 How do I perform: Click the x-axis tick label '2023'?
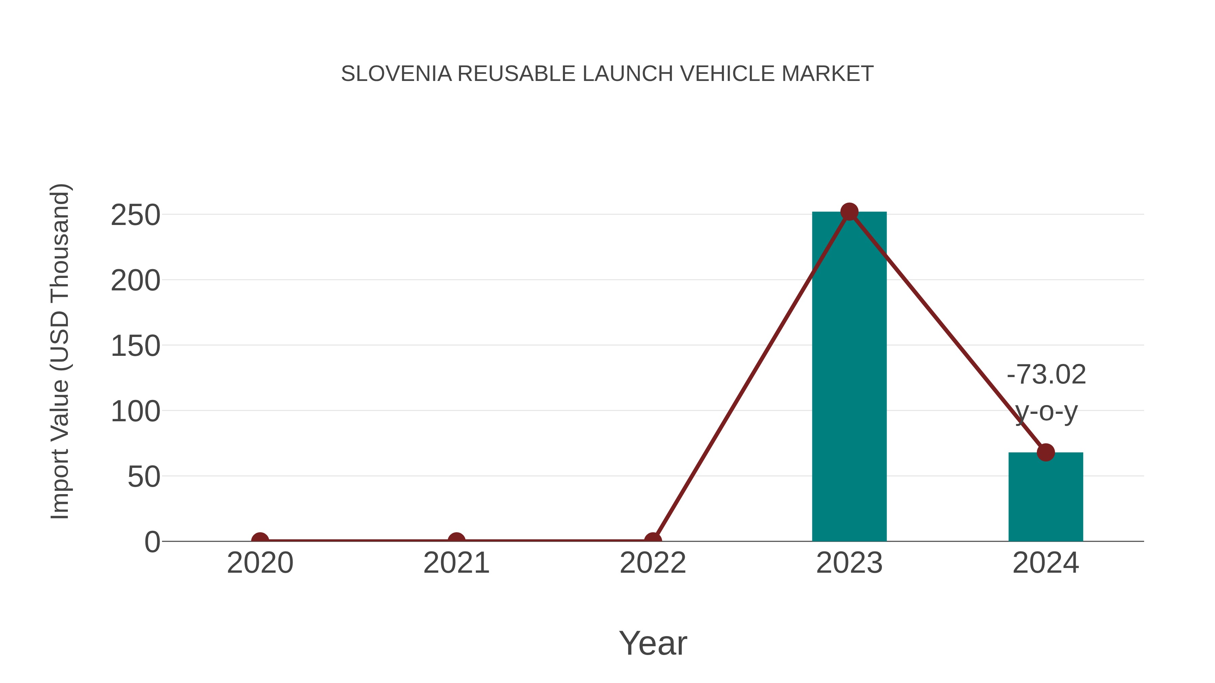click(849, 563)
